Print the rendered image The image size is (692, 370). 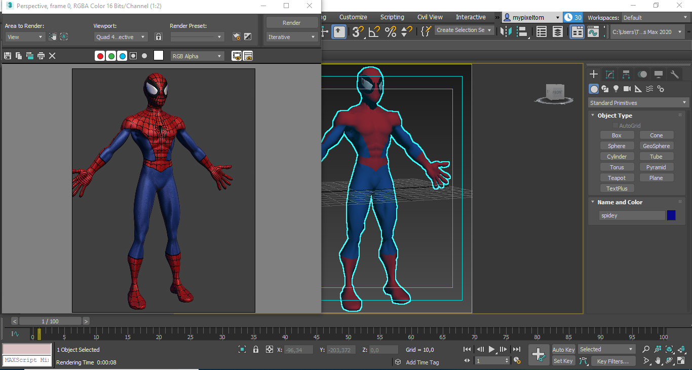[x=41, y=56]
